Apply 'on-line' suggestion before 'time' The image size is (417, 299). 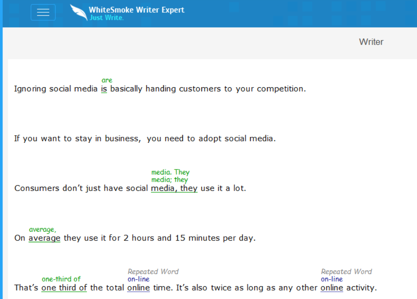point(138,279)
